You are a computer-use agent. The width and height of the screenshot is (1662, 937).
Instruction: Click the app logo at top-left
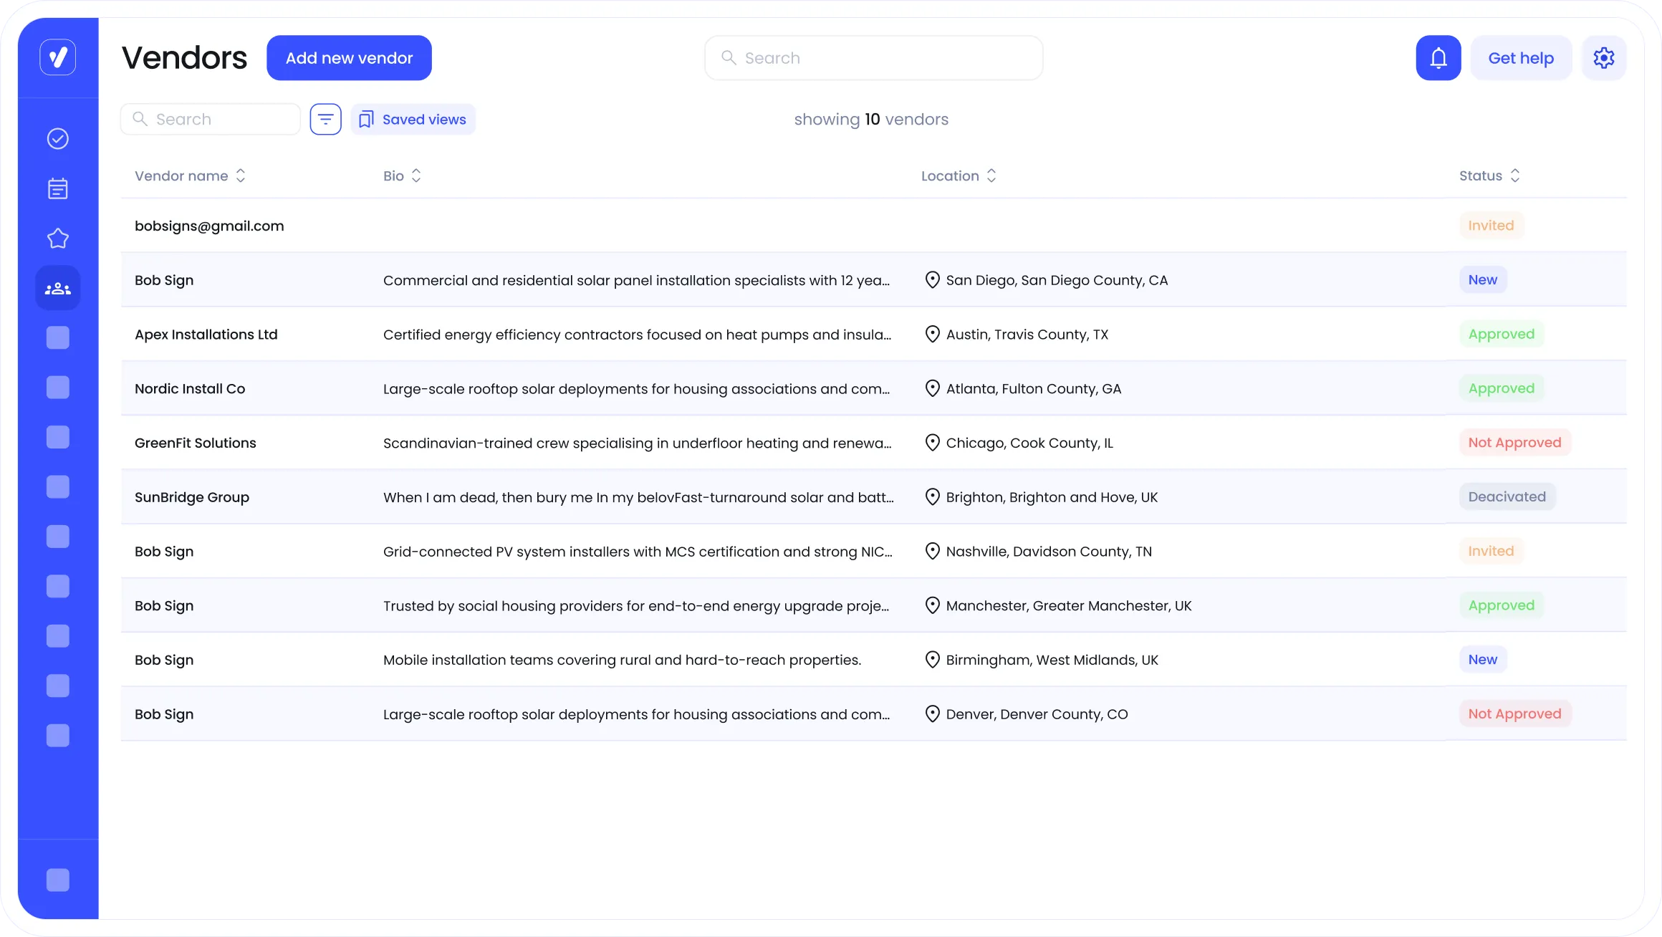[x=58, y=57]
